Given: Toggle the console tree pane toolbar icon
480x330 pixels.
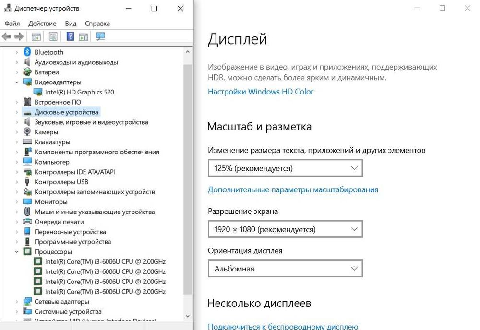Looking at the screenshot, I should (36, 37).
